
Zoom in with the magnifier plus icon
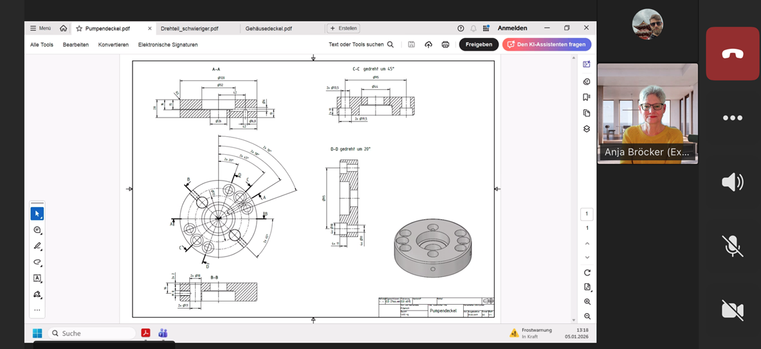[587, 302]
